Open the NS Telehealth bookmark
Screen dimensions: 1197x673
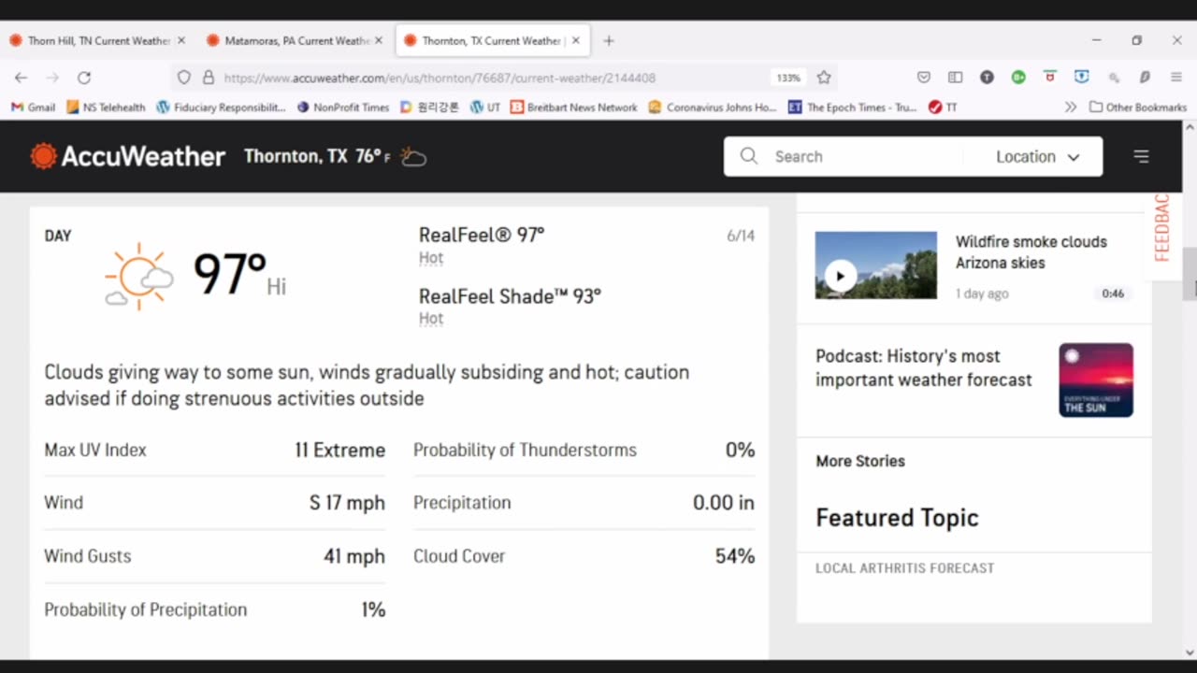pos(106,107)
